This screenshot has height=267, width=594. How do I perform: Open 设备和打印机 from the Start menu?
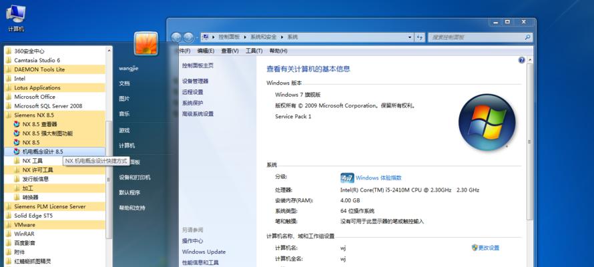click(x=134, y=178)
